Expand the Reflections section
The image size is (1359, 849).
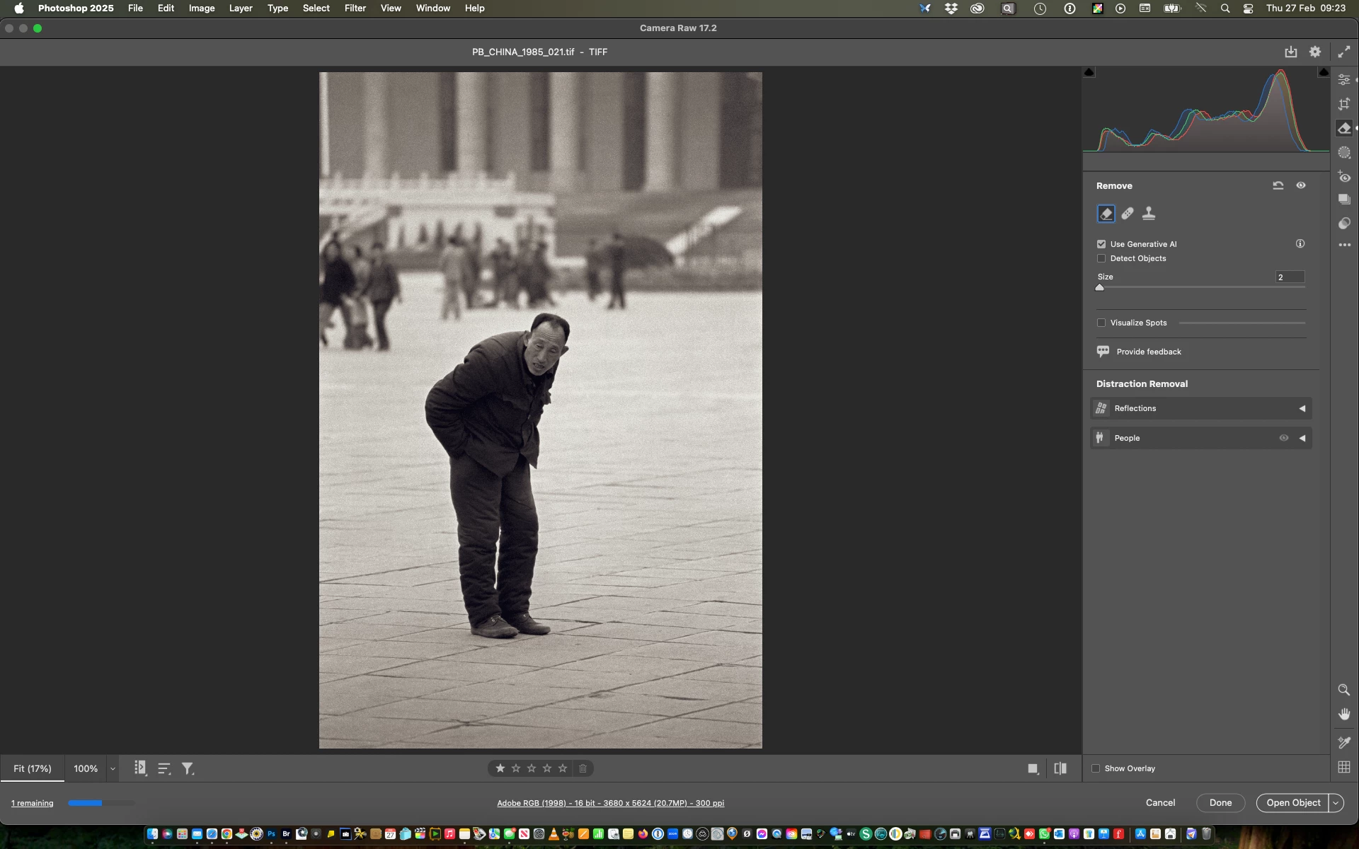pos(1301,408)
